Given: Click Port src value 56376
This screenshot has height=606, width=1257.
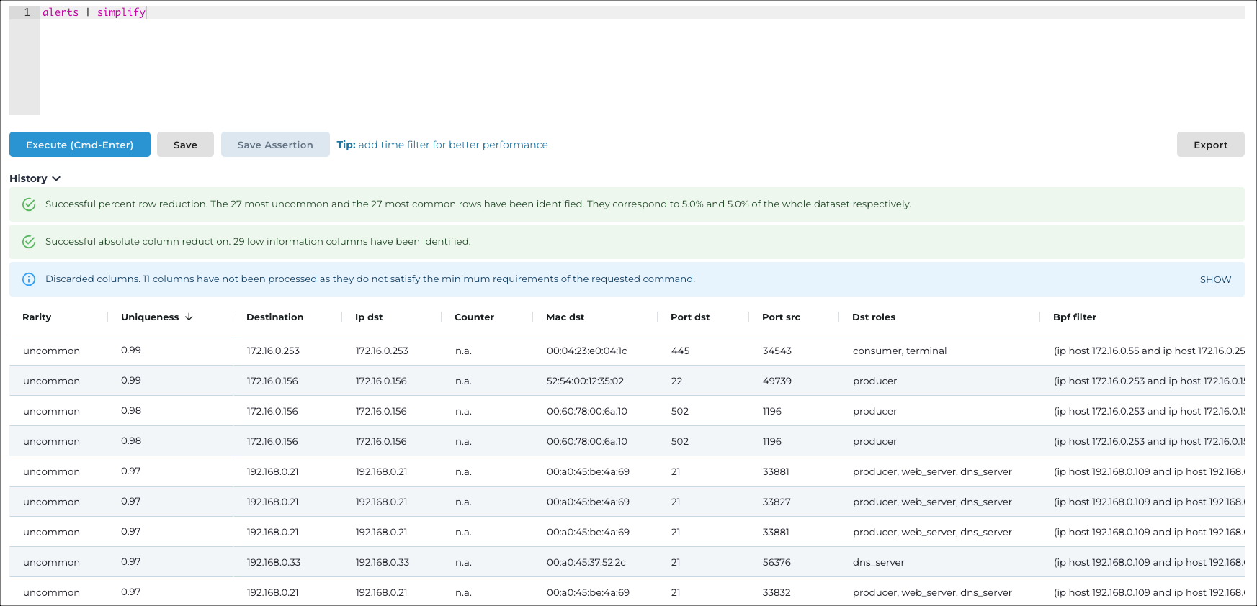Looking at the screenshot, I should point(777,562).
